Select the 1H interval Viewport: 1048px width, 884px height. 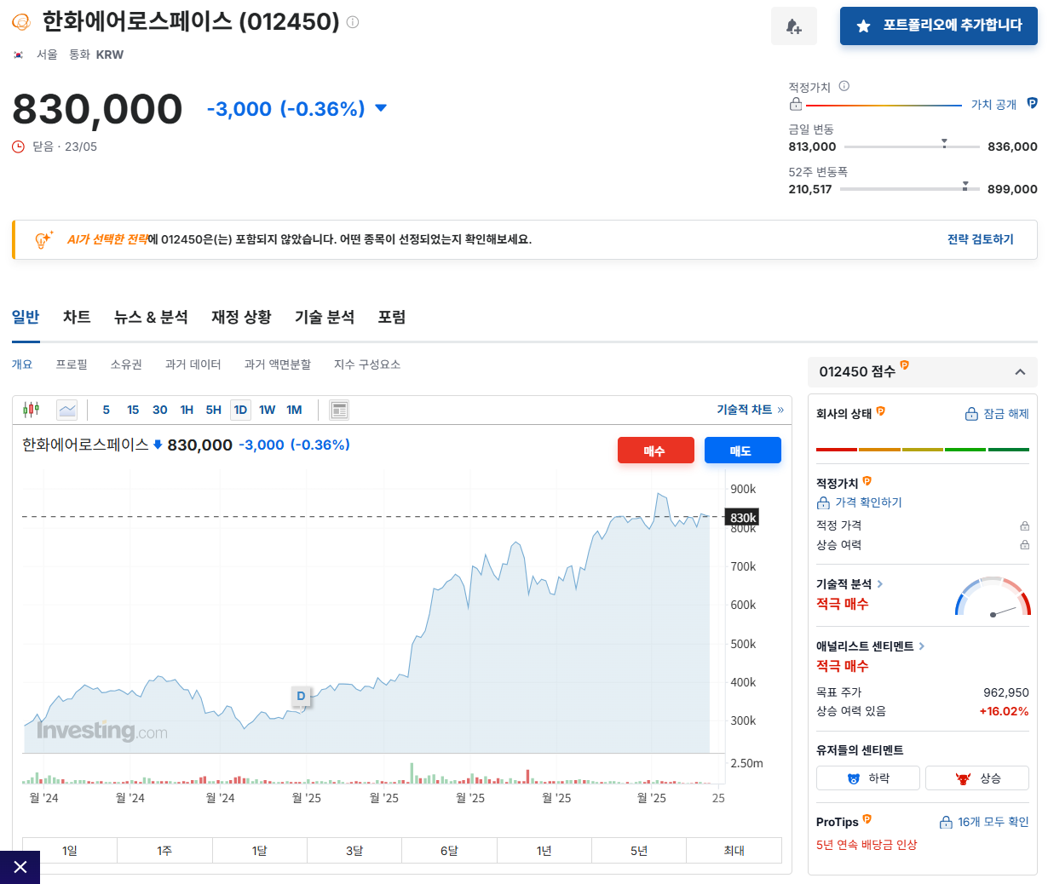click(x=187, y=410)
